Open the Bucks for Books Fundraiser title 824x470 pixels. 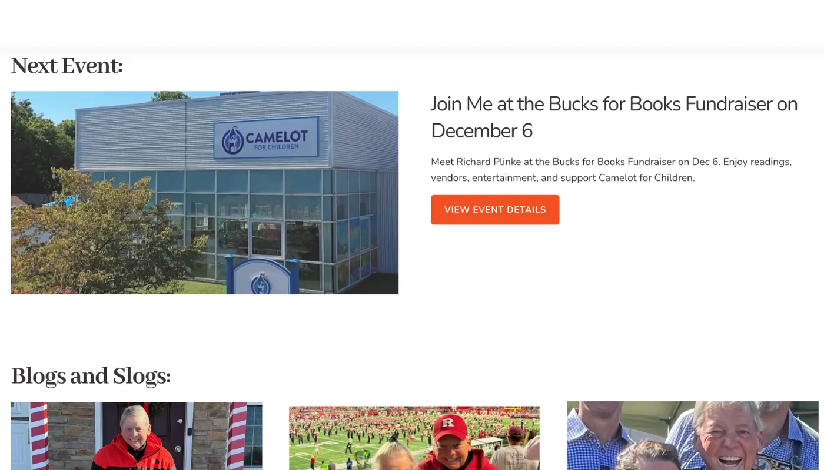coord(614,117)
